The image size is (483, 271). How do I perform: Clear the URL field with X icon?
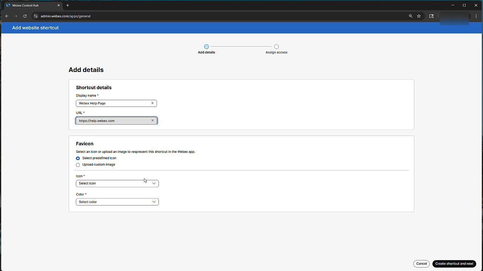point(152,120)
